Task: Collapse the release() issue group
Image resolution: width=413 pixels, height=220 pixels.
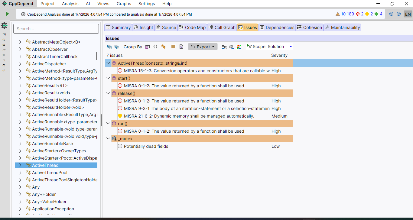Action: point(108,93)
